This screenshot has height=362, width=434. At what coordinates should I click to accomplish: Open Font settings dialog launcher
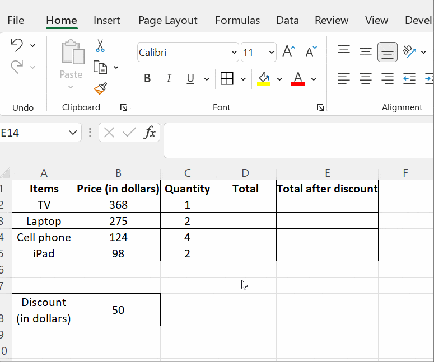(x=320, y=107)
